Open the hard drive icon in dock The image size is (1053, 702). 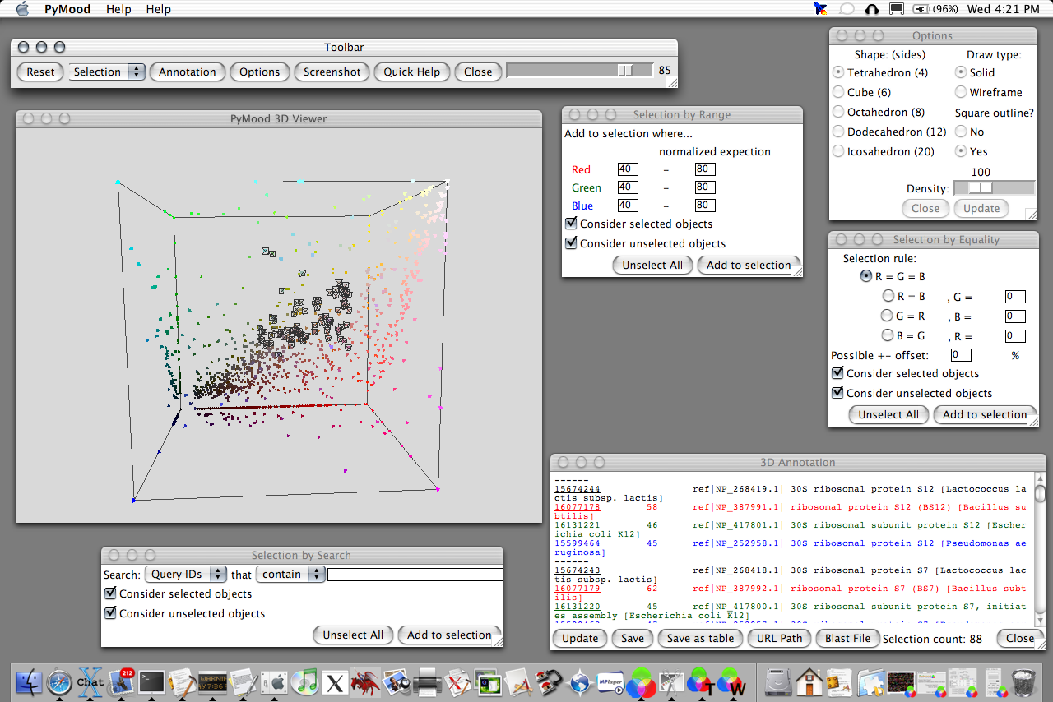779,681
